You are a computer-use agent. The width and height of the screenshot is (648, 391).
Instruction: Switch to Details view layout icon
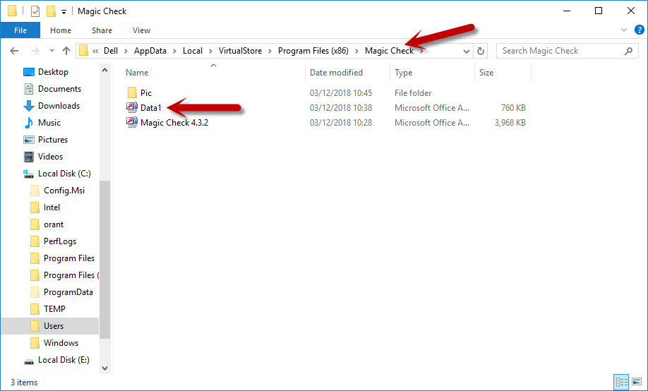pyautogui.click(x=621, y=382)
